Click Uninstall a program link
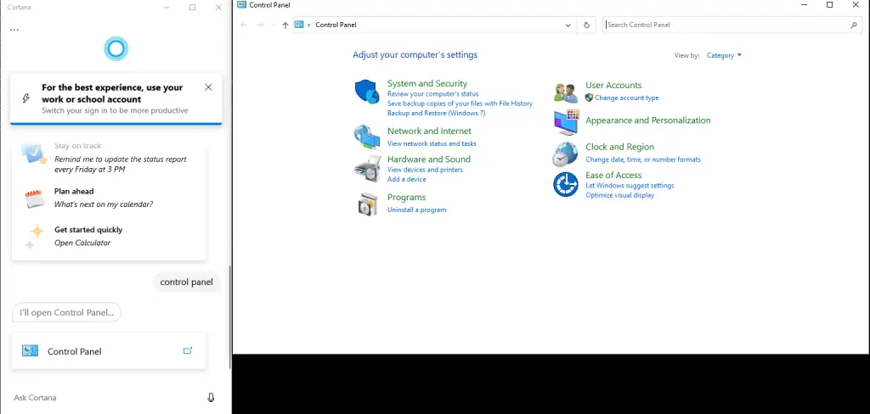The height and width of the screenshot is (414, 870). tap(416, 210)
